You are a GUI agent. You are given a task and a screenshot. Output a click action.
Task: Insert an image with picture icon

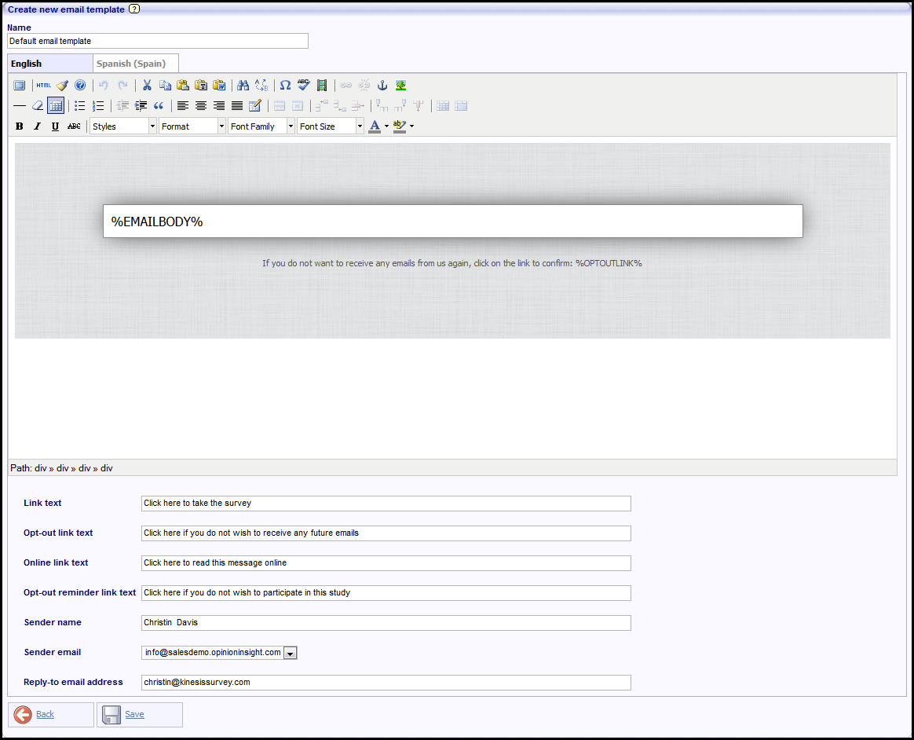click(400, 85)
